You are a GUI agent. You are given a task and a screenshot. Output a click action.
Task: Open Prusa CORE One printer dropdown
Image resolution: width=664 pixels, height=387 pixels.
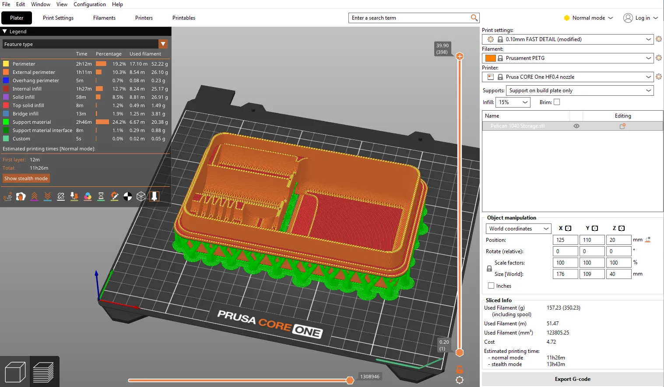click(x=568, y=77)
